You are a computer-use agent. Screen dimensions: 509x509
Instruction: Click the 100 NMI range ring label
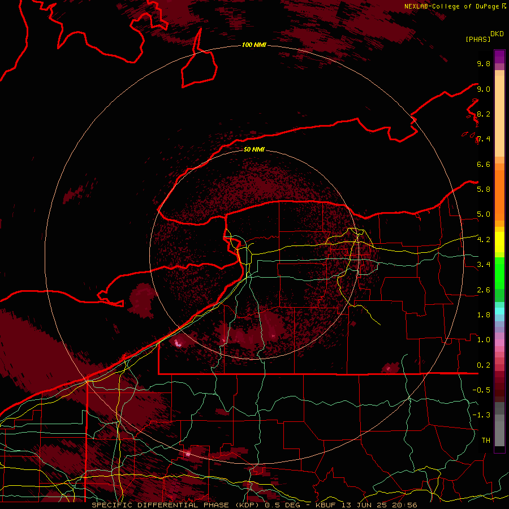(x=254, y=45)
